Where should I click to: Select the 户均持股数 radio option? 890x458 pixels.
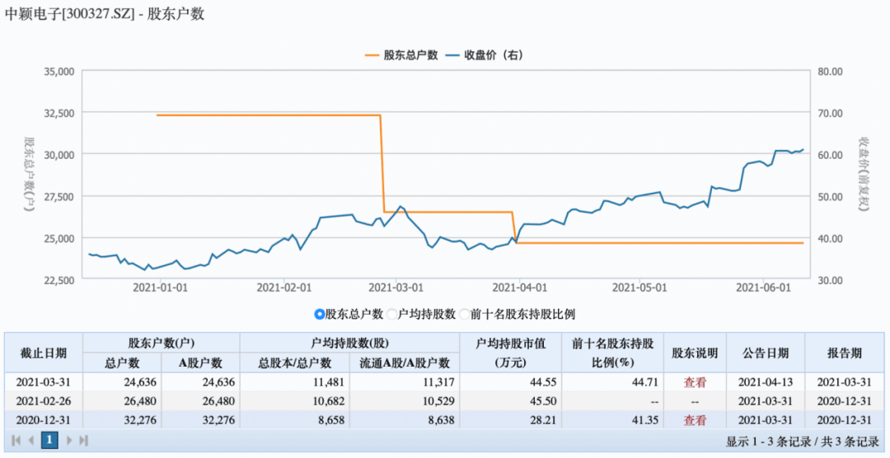click(x=392, y=314)
